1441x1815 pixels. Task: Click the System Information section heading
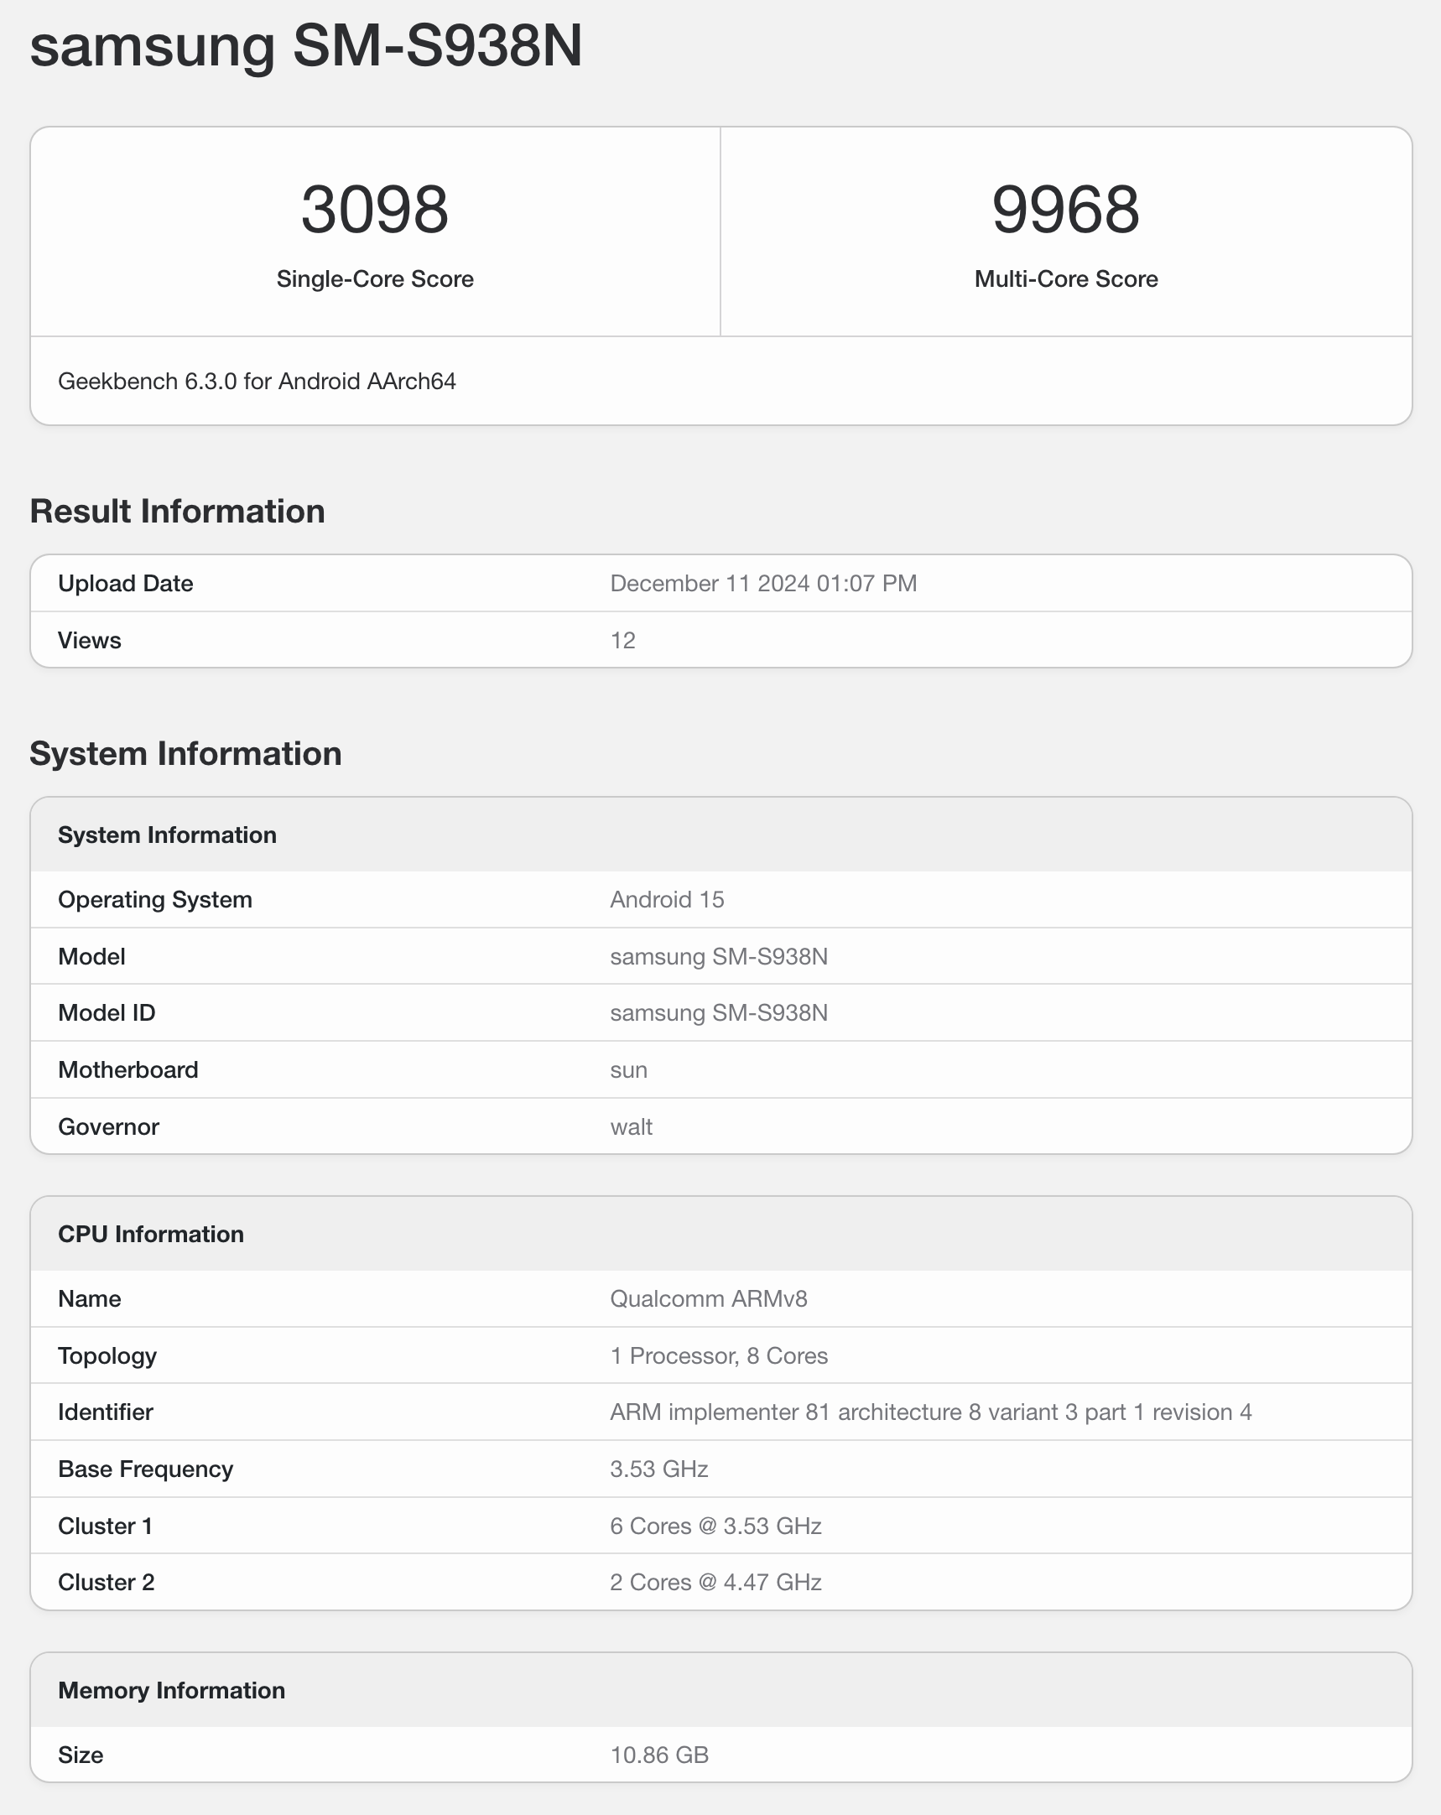[x=185, y=753]
